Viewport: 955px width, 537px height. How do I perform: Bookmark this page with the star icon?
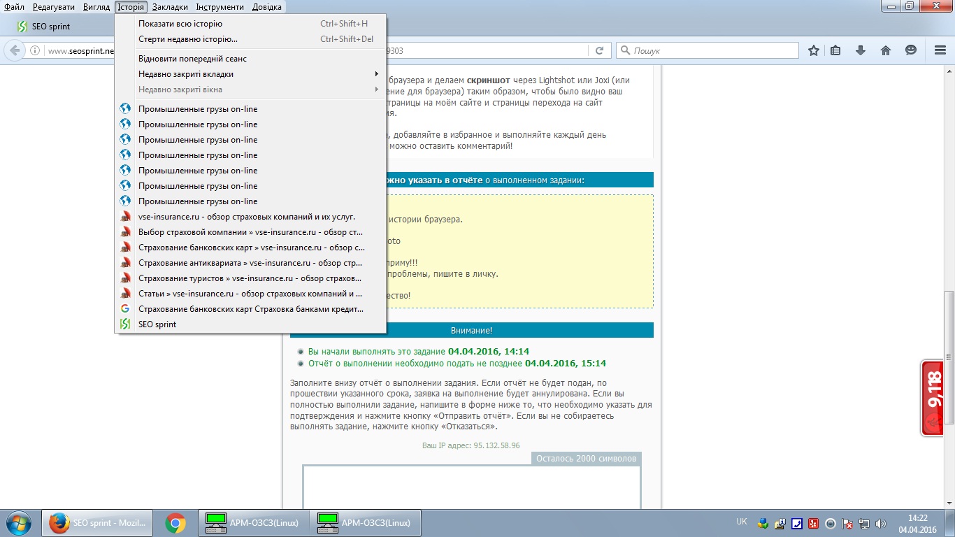pyautogui.click(x=814, y=50)
